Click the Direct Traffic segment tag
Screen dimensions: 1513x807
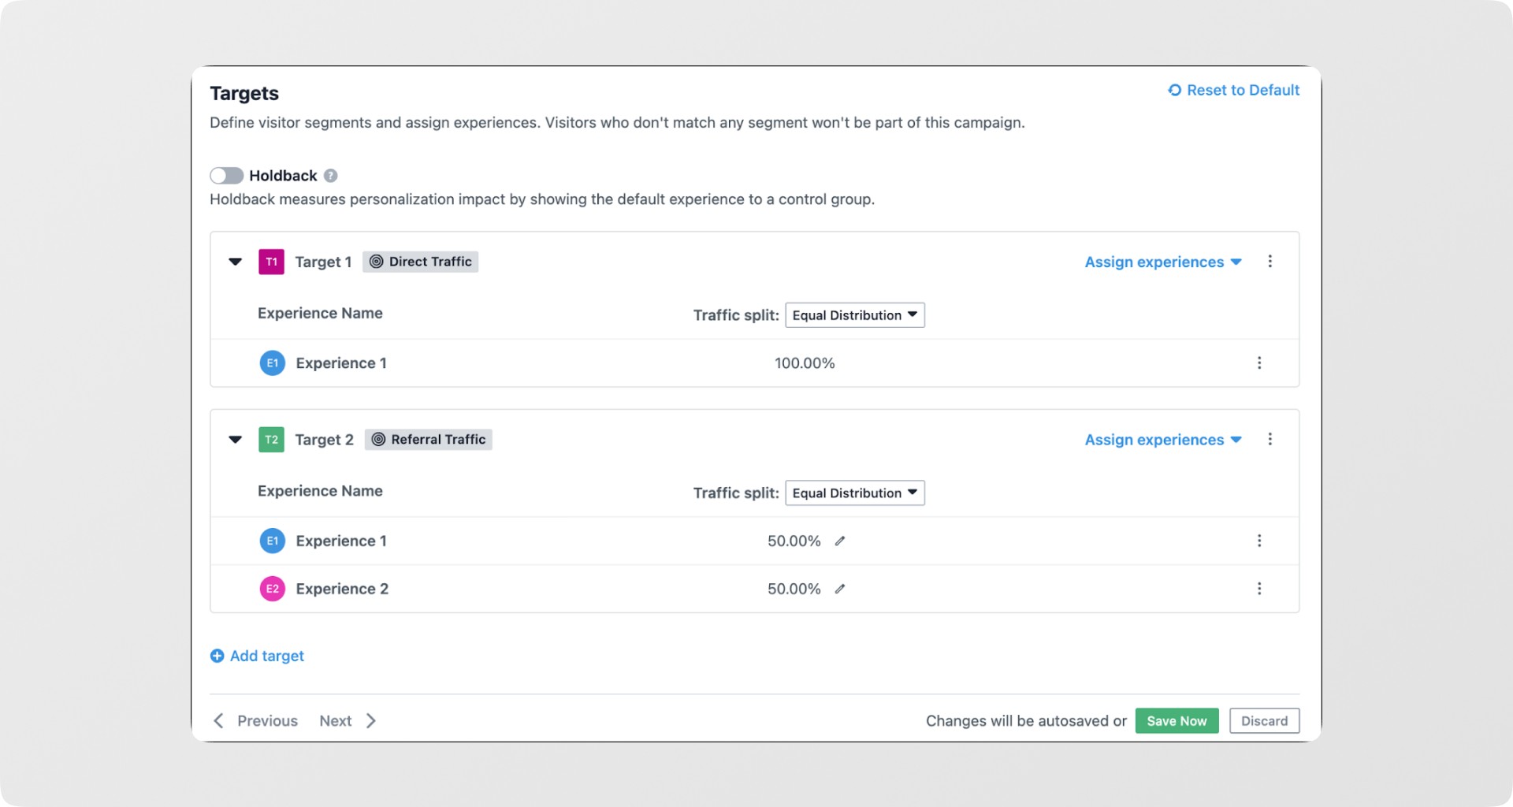point(421,262)
